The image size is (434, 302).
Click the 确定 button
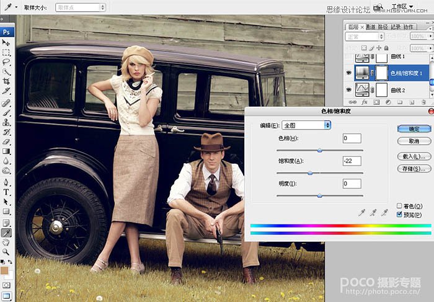coord(414,129)
